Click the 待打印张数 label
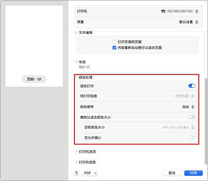 88,96
